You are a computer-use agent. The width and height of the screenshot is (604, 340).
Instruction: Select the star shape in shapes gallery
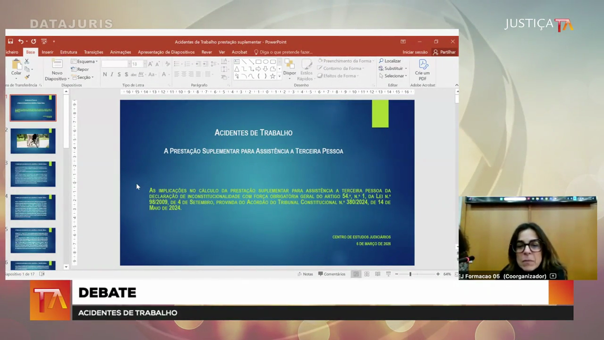pos(273,76)
